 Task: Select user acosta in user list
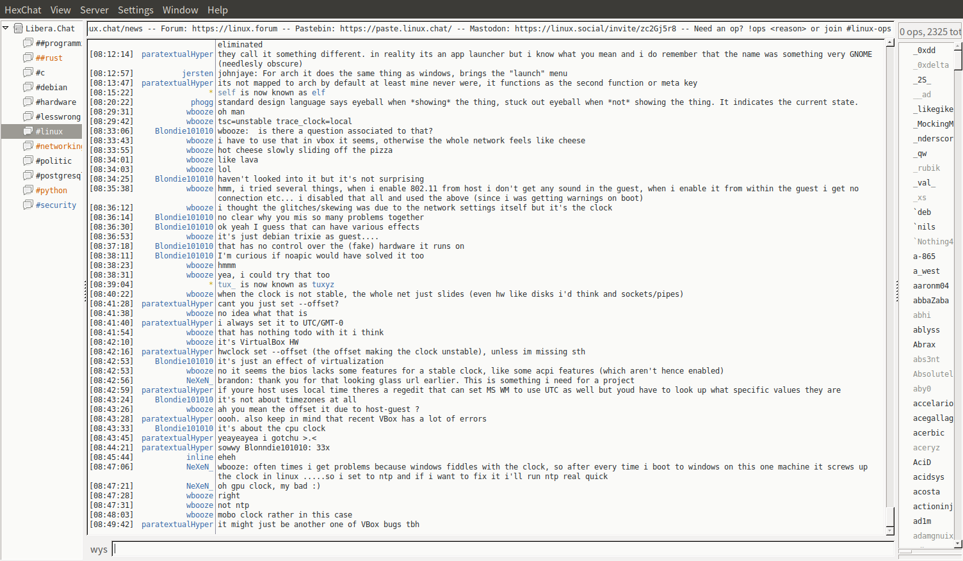(x=927, y=491)
